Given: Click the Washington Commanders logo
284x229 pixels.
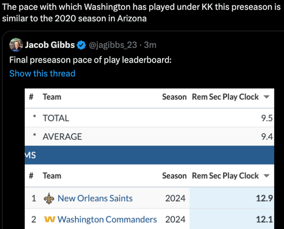Looking at the screenshot, I should pos(49,219).
